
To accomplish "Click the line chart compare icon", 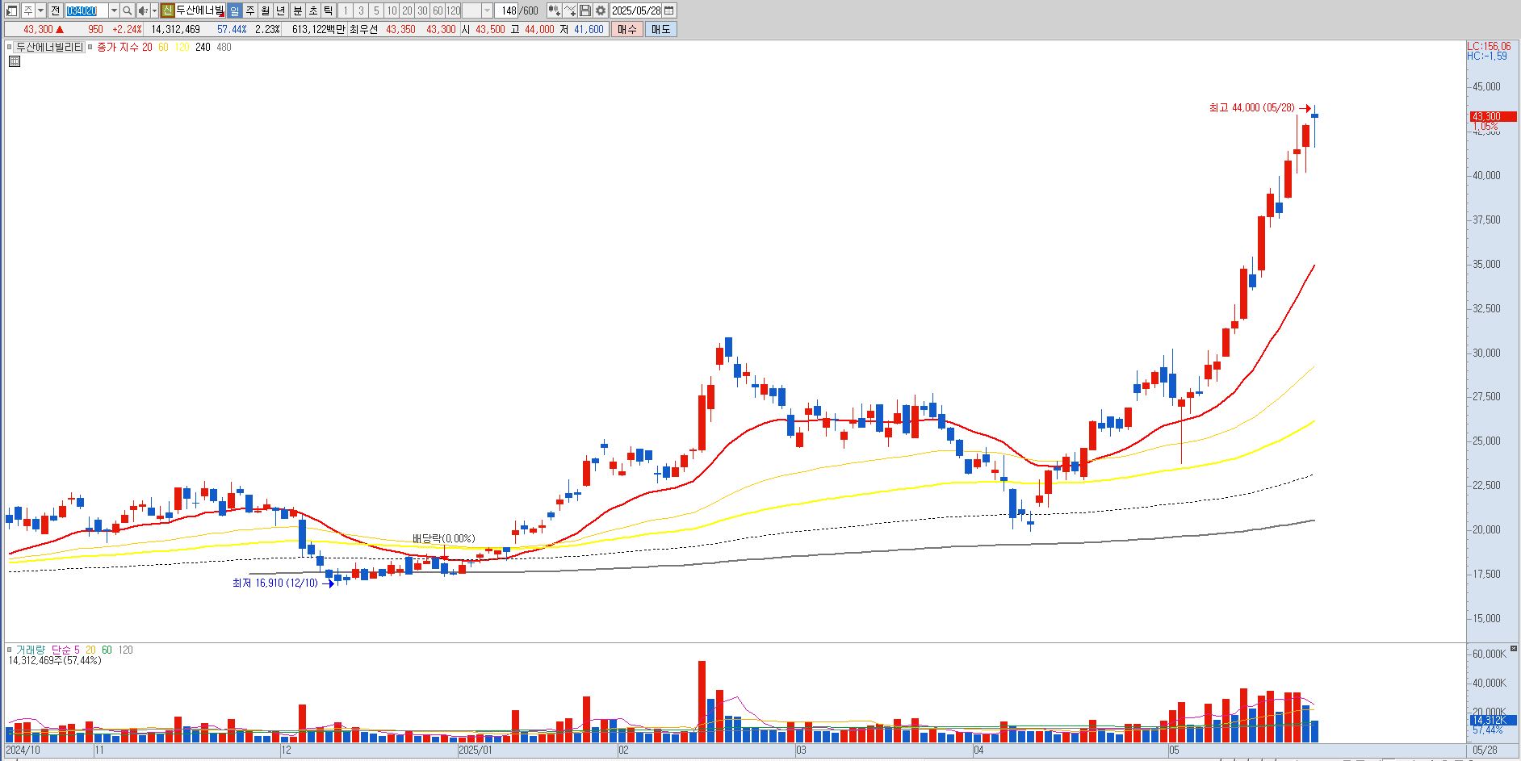I will [x=570, y=10].
